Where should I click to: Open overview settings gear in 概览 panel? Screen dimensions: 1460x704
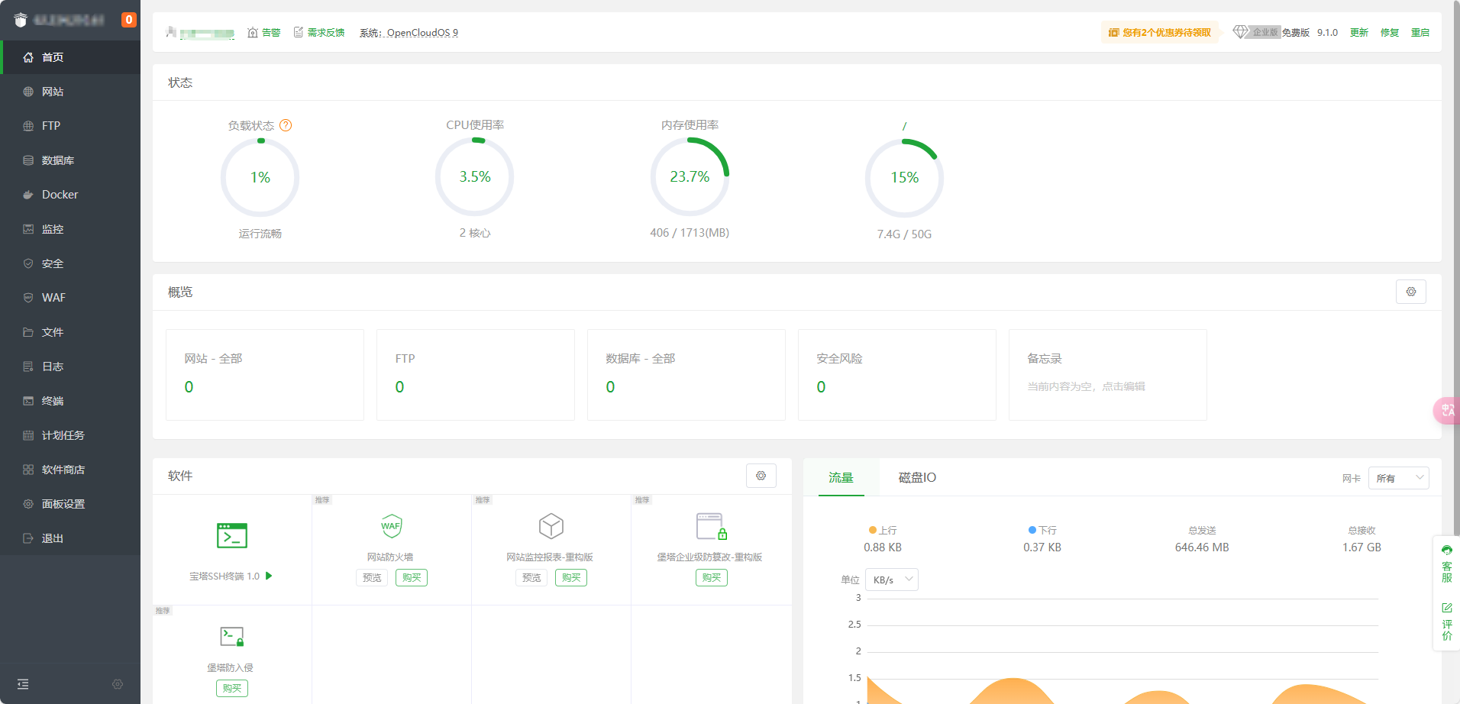[1411, 292]
